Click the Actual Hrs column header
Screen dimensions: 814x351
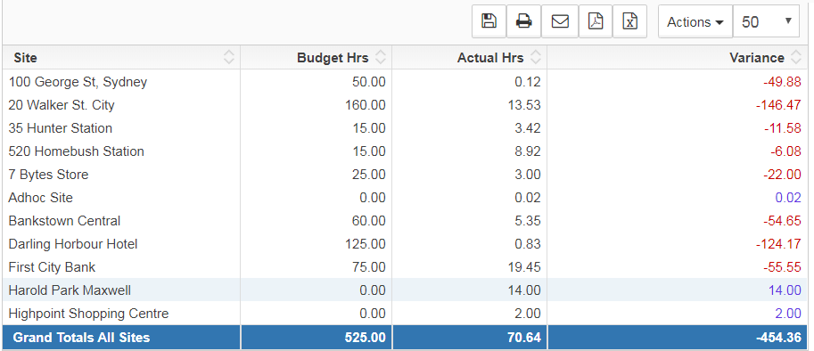pyautogui.click(x=469, y=58)
